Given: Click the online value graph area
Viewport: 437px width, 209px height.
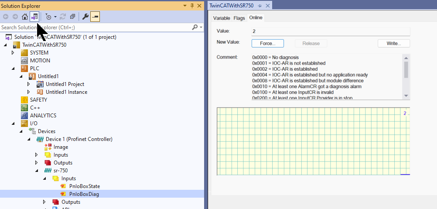Looking at the screenshot, I should tap(313, 141).
